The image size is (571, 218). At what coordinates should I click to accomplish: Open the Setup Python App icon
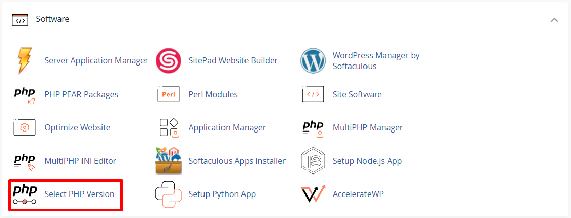(168, 194)
